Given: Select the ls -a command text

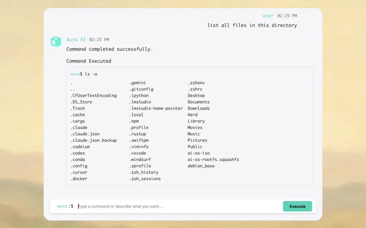Looking at the screenshot, I should click(x=91, y=74).
